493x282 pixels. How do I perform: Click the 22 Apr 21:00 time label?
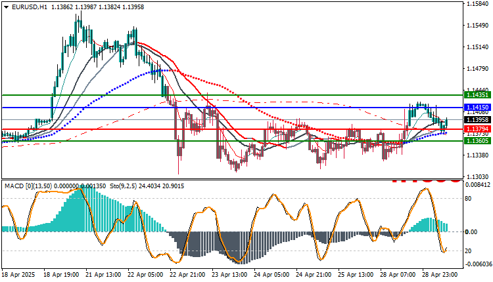pyautogui.click(x=188, y=275)
